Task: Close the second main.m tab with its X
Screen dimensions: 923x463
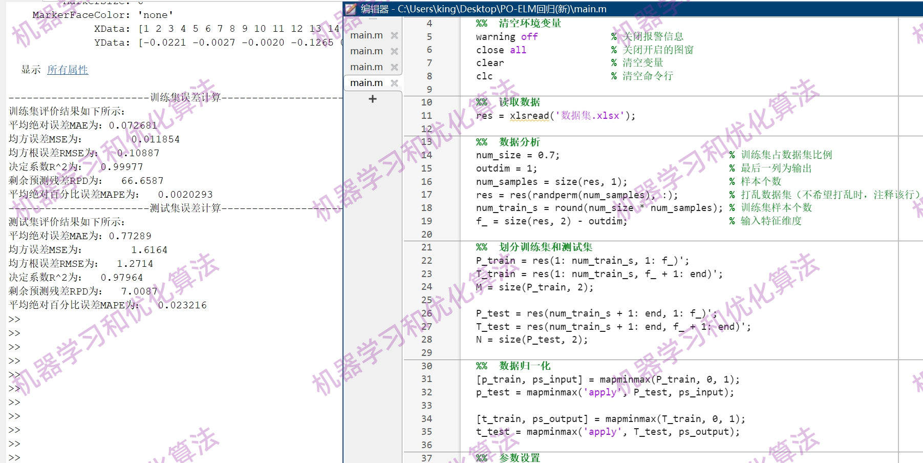Action: (x=394, y=51)
